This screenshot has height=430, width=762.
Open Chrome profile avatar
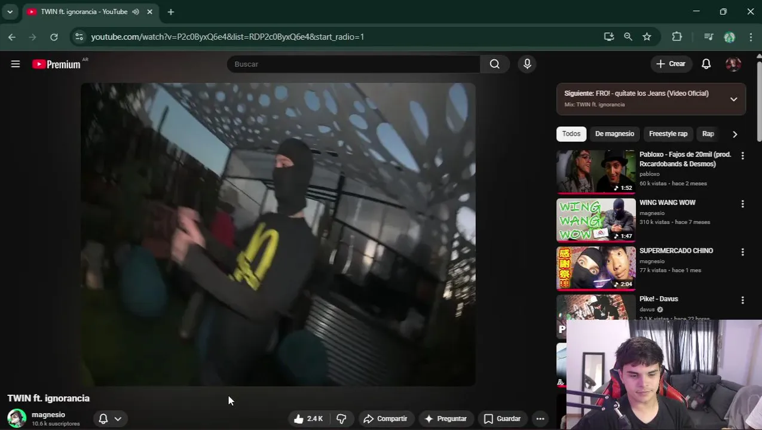coord(729,37)
